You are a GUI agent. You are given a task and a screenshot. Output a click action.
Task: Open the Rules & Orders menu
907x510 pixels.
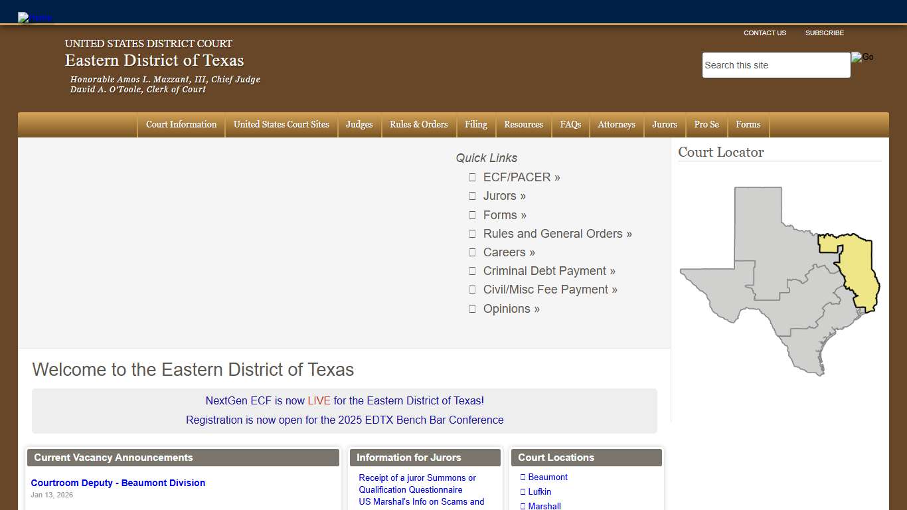(418, 125)
